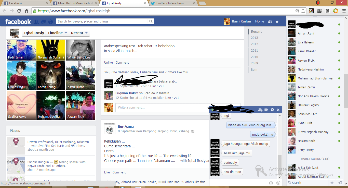
Task: Click the facebook logo
Action: [18, 21]
